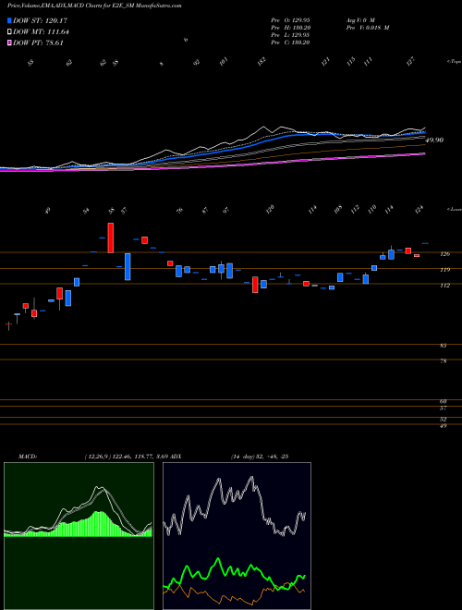Click inside the green MACD histogram panel
This screenshot has height=610, width=462.
coord(79,536)
